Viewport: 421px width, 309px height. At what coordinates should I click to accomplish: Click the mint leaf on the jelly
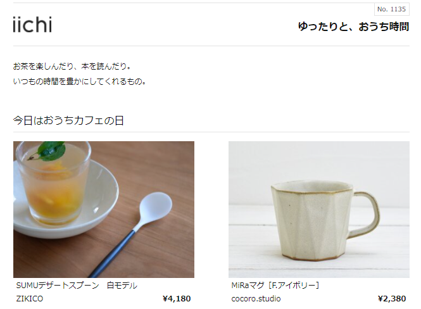tap(49, 150)
